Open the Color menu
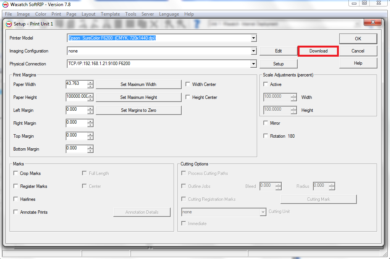390x259 pixels. tap(40, 14)
